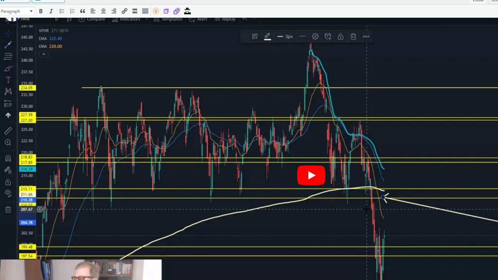Toggle the drawing lock in floating toolbar
This screenshot has width=498, height=280.
point(341,36)
